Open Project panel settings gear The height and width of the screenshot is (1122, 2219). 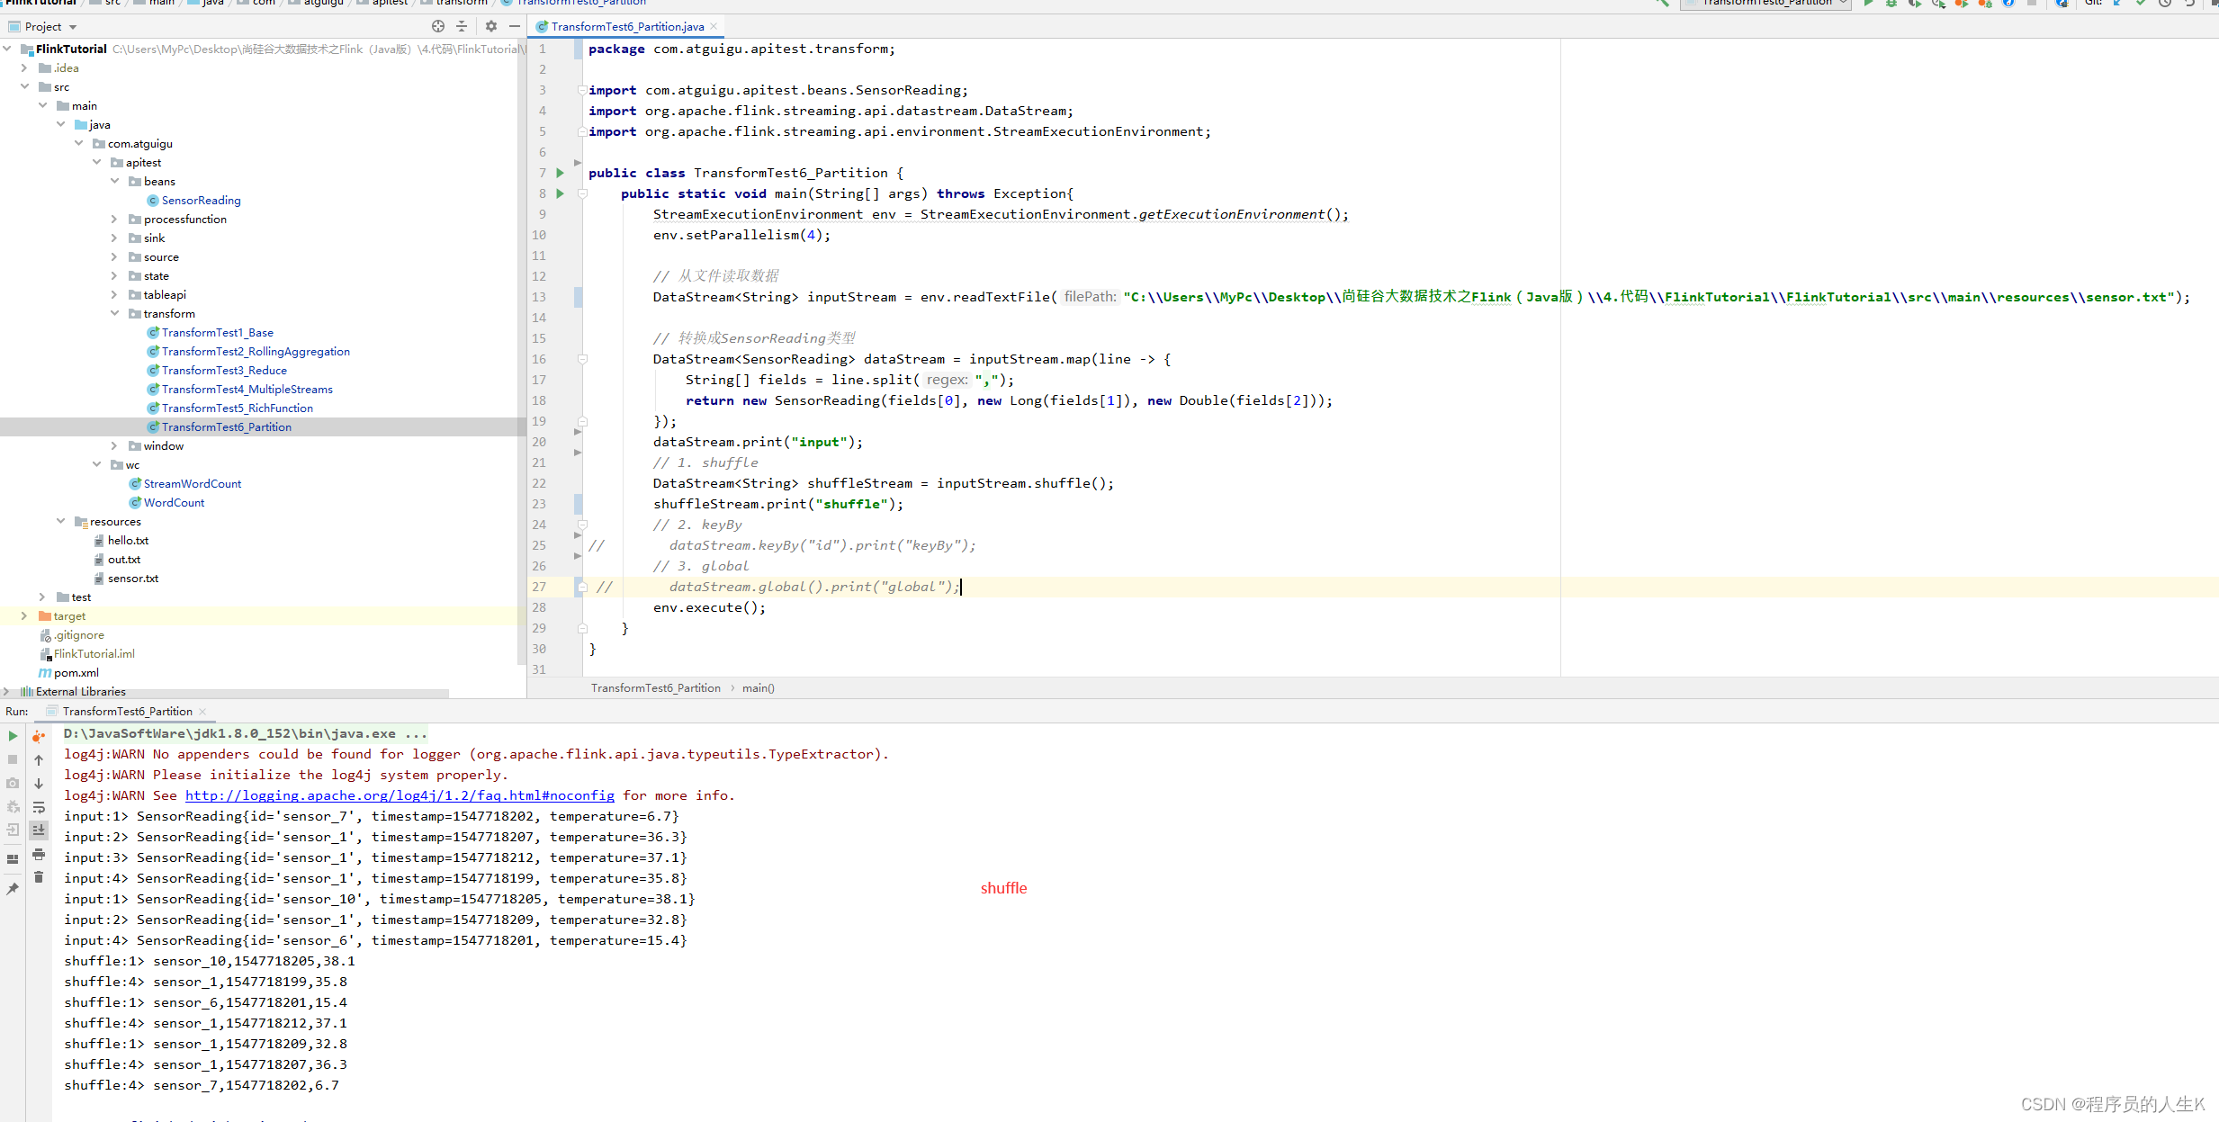490,26
